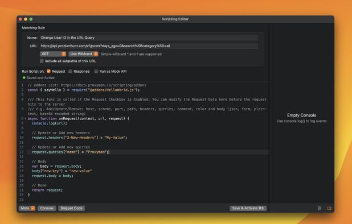Enable Include all subpaths of this URL
Viewport: 352px width, 224px height.
[42, 61]
